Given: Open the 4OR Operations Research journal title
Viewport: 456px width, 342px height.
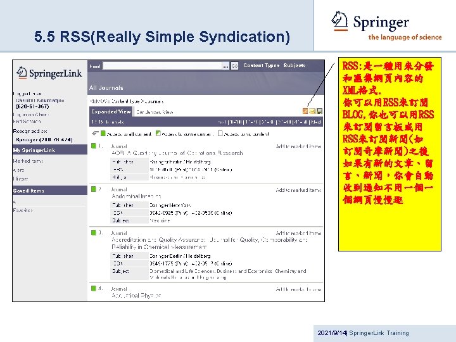Looking at the screenshot, I should pyautogui.click(x=177, y=153).
